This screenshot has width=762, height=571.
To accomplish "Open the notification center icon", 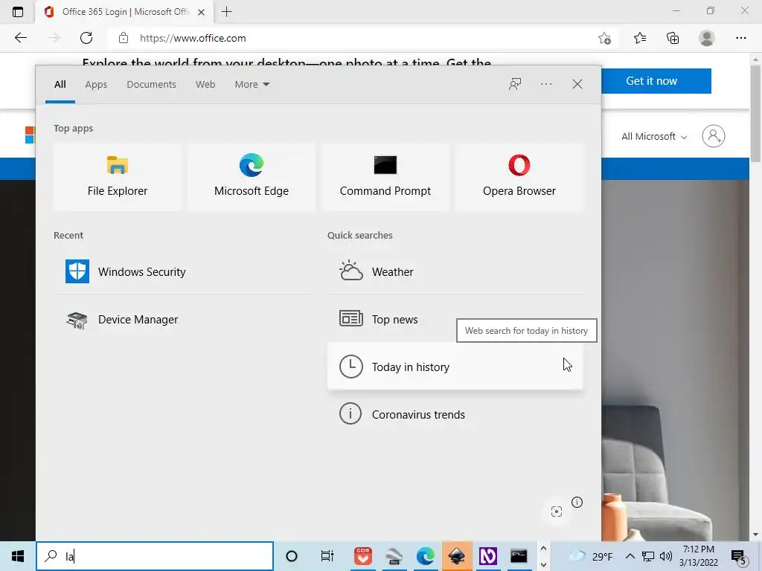I will pos(739,556).
